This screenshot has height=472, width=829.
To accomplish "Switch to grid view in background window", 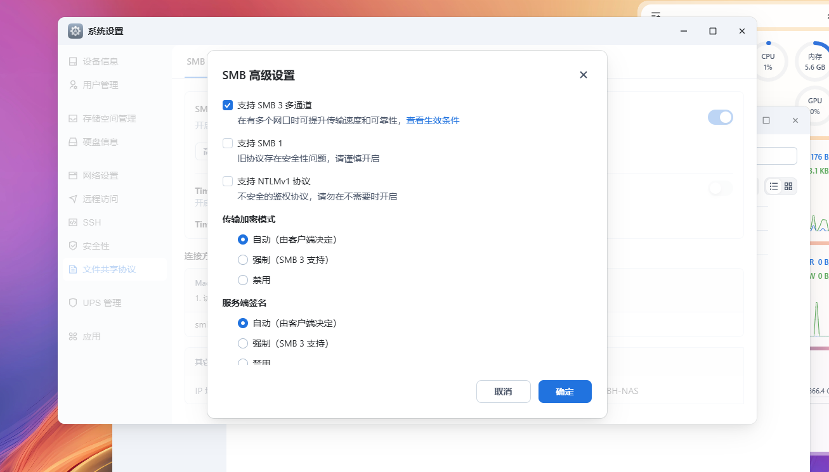I will point(788,186).
